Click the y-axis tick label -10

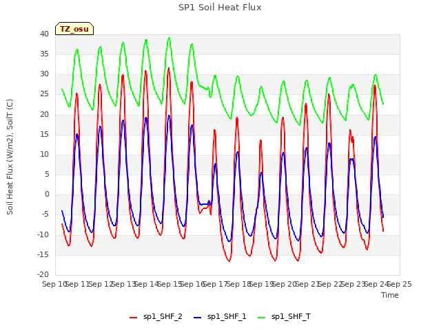pos(43,234)
